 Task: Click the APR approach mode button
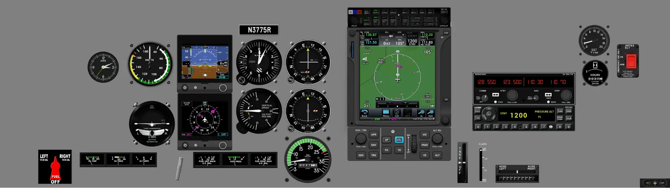coord(374,135)
